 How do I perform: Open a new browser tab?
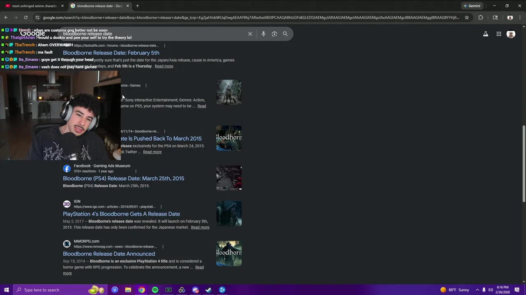pyautogui.click(x=137, y=6)
